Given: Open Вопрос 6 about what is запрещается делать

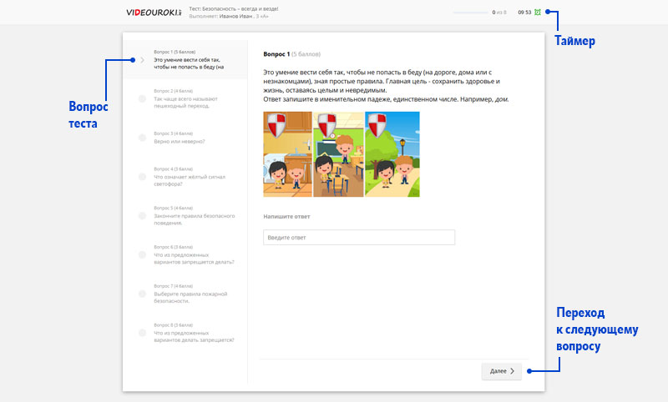Looking at the screenshot, I should point(185,255).
